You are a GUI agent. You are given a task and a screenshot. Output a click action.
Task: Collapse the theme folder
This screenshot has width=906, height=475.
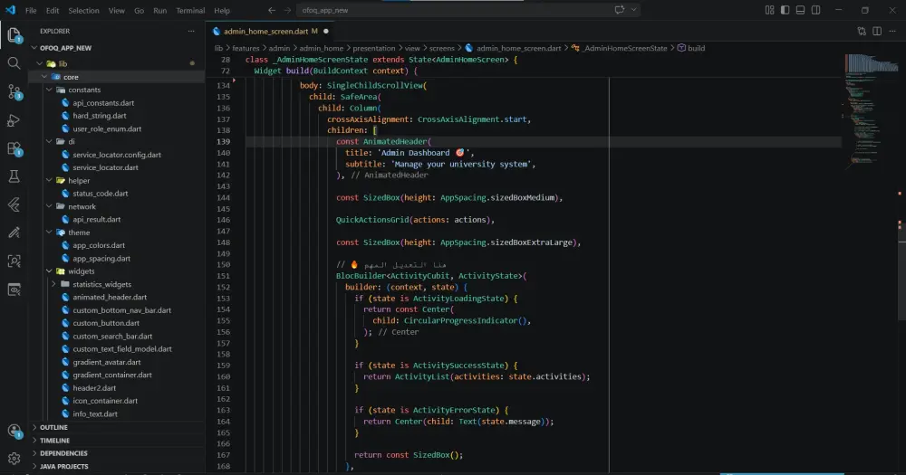[49, 233]
